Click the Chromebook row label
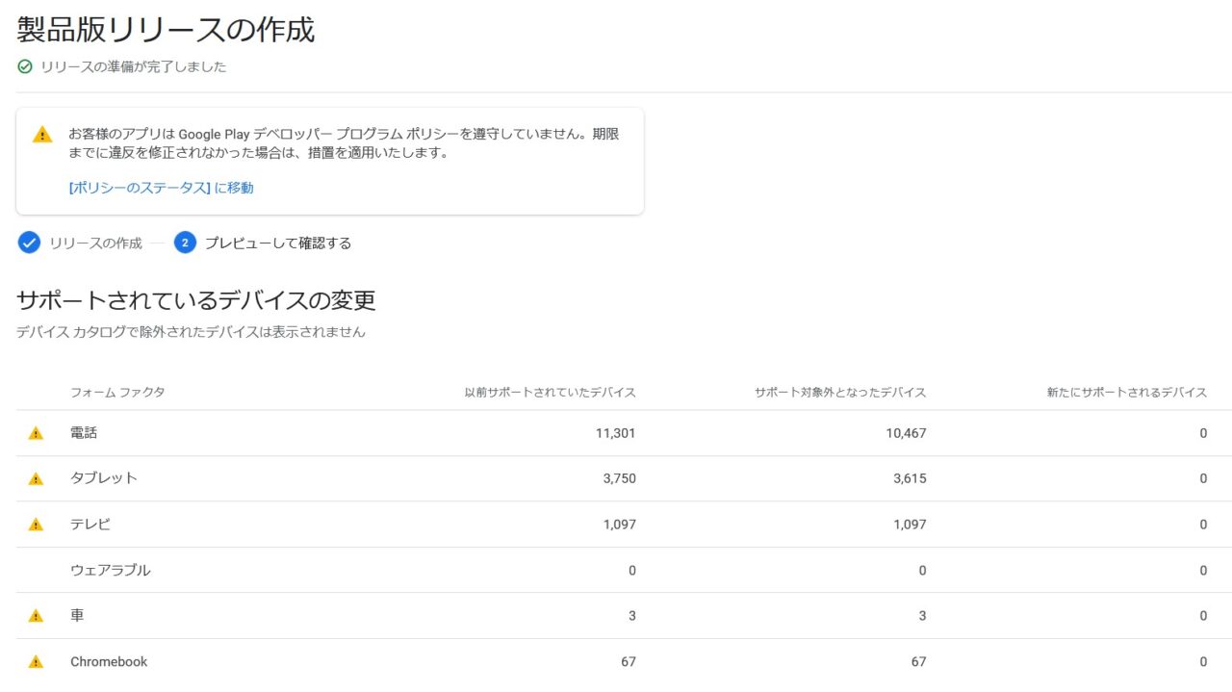The height and width of the screenshot is (692, 1232). (108, 661)
